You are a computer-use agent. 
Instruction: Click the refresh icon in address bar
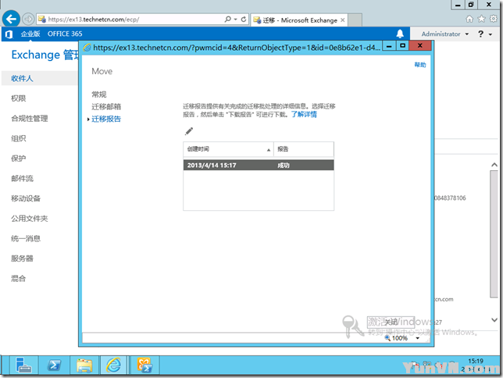pos(244,20)
